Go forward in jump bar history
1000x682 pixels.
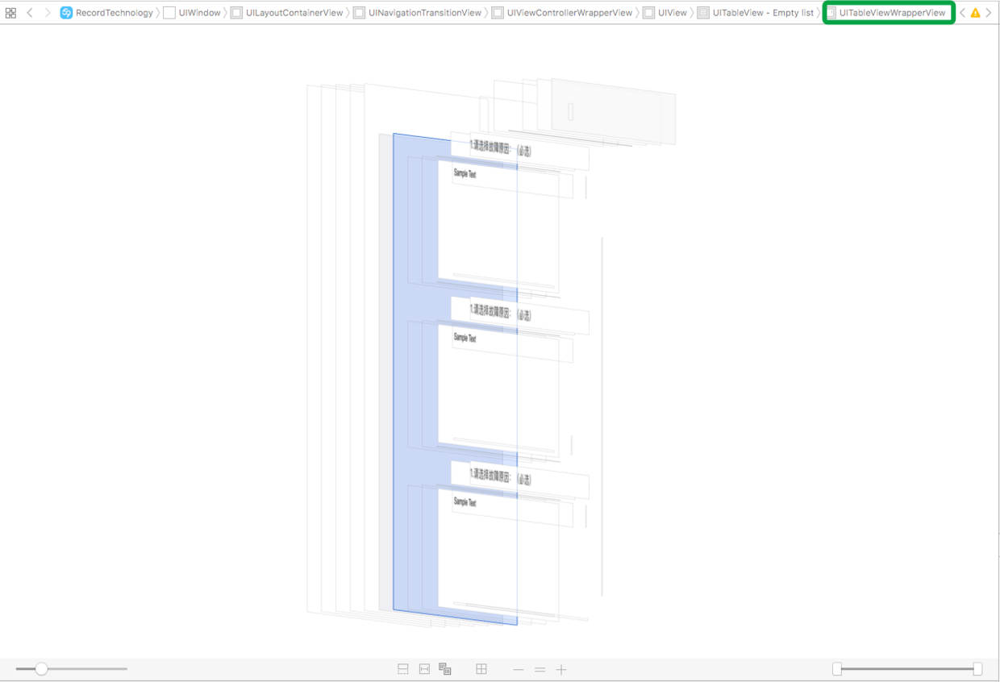48,13
